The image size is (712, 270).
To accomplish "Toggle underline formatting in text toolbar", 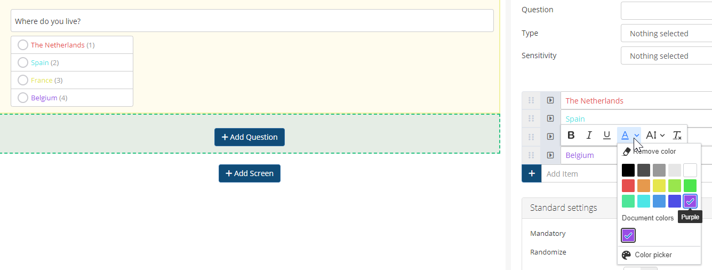I will pos(606,136).
